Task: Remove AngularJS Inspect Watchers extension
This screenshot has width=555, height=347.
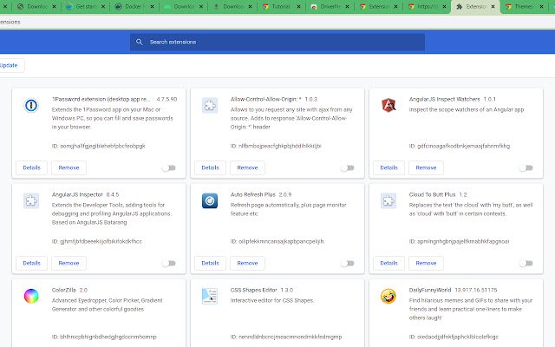Action: point(426,167)
